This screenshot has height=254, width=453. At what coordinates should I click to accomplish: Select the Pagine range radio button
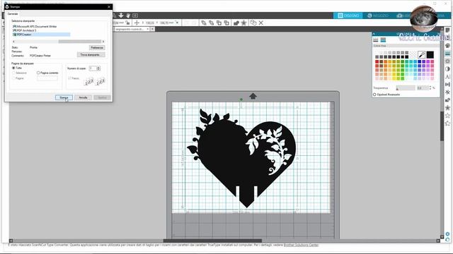click(13, 78)
